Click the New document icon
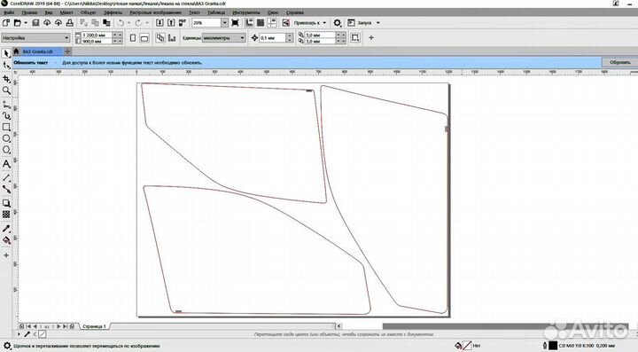Viewport: 638px width, 352px height. point(6,23)
